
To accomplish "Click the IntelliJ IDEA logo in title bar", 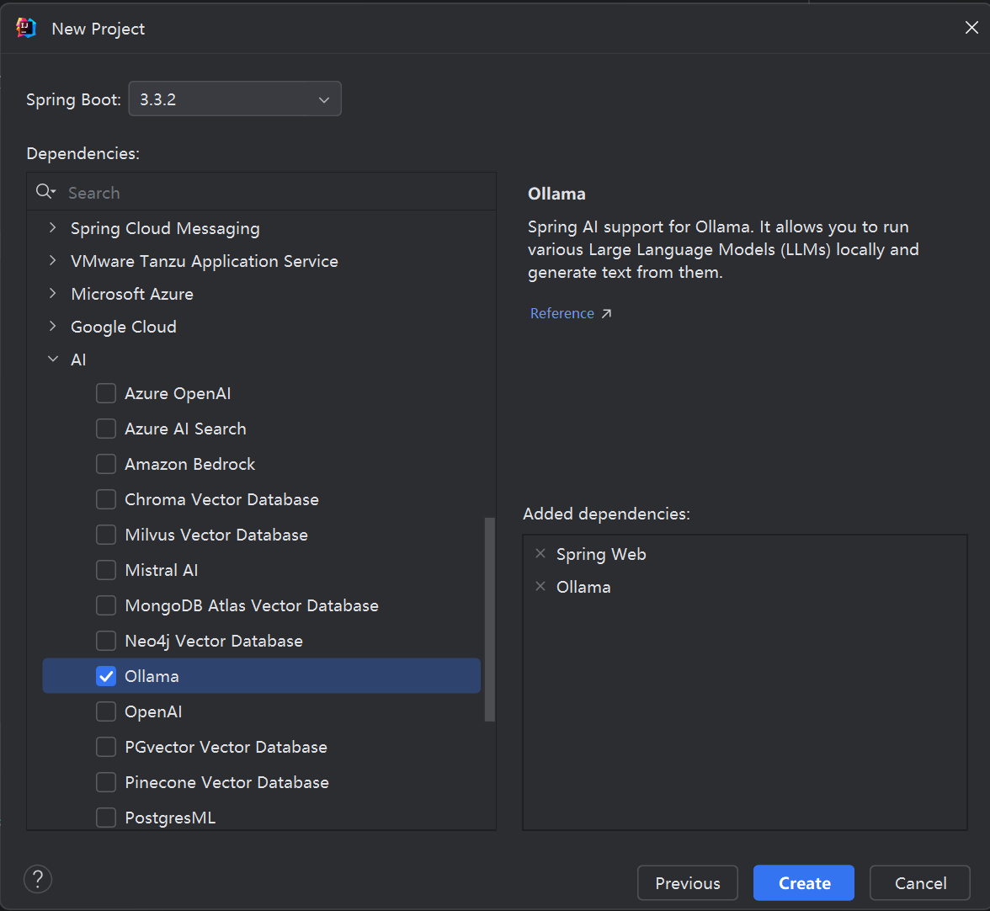I will (26, 28).
